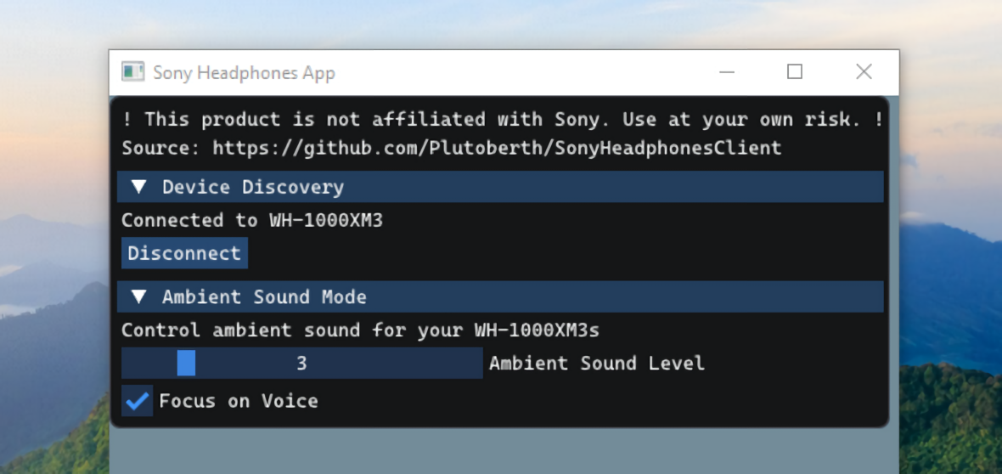Image resolution: width=1002 pixels, height=474 pixels.
Task: Click the Ambient Sound Mode header label
Action: coord(264,296)
